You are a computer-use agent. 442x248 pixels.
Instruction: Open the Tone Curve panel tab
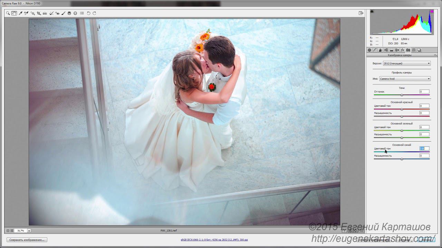click(375, 50)
